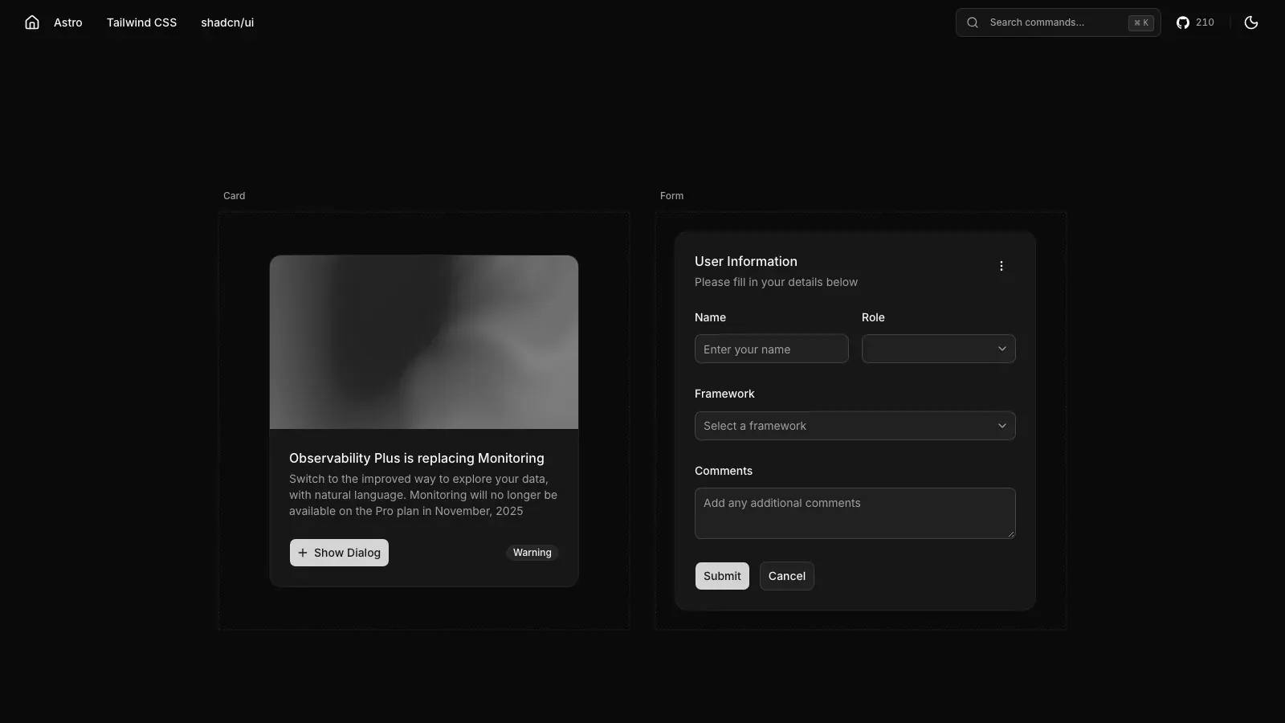Image resolution: width=1285 pixels, height=723 pixels.
Task: Open shadcn/ui nav item
Action: pyautogui.click(x=227, y=22)
